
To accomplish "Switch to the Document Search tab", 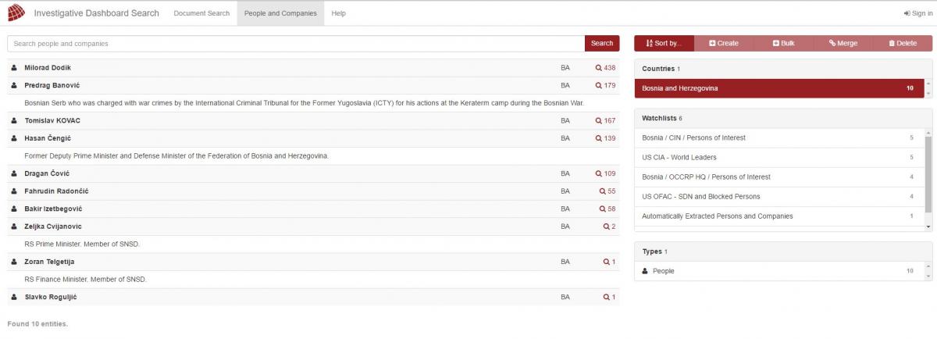I will [x=201, y=13].
